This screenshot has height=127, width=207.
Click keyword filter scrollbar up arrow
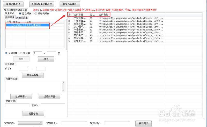[x=63, y=83]
